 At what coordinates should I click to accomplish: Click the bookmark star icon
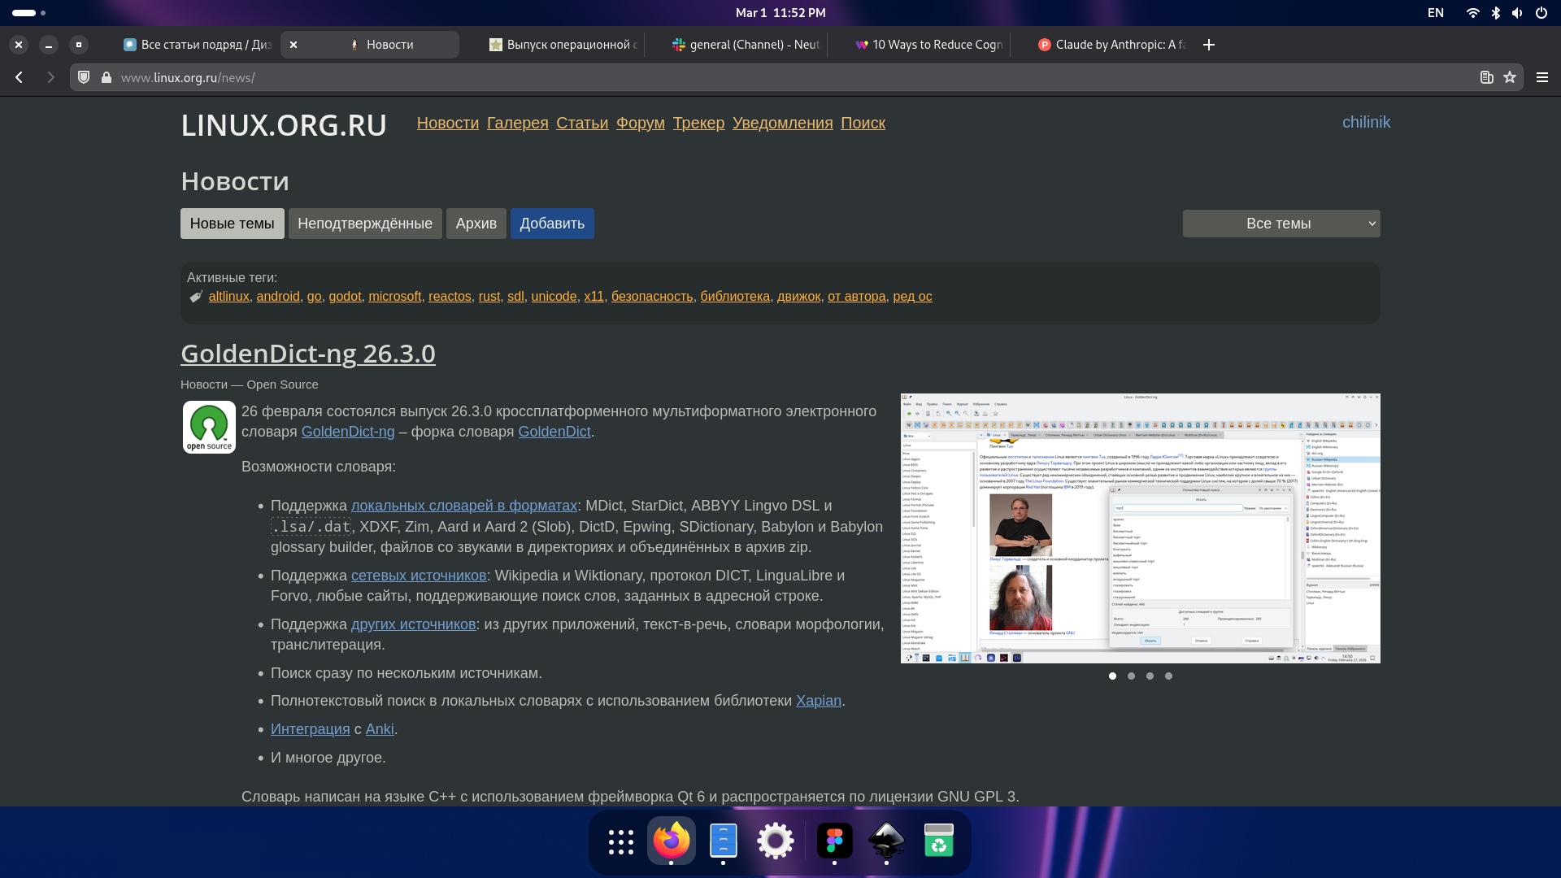tap(1510, 77)
